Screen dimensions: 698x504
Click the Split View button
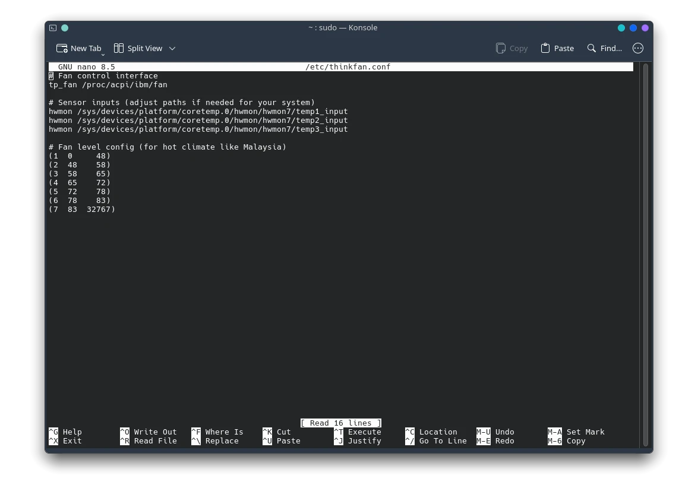138,48
